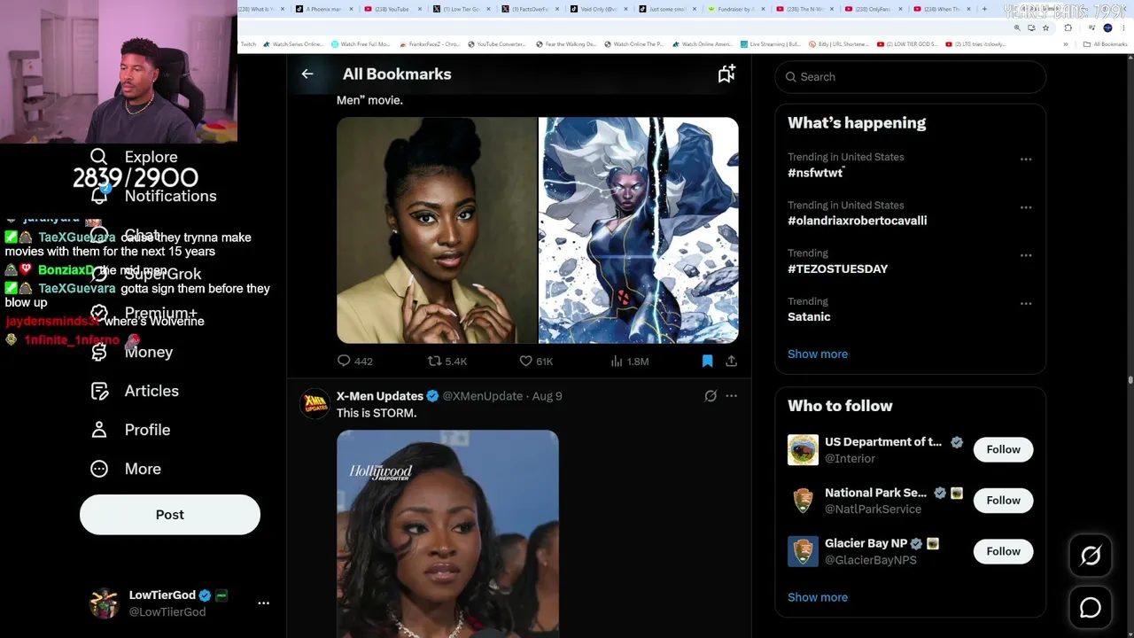The image size is (1134, 638).
Task: Open the browser zoom magnifier icon
Action: click(1017, 27)
